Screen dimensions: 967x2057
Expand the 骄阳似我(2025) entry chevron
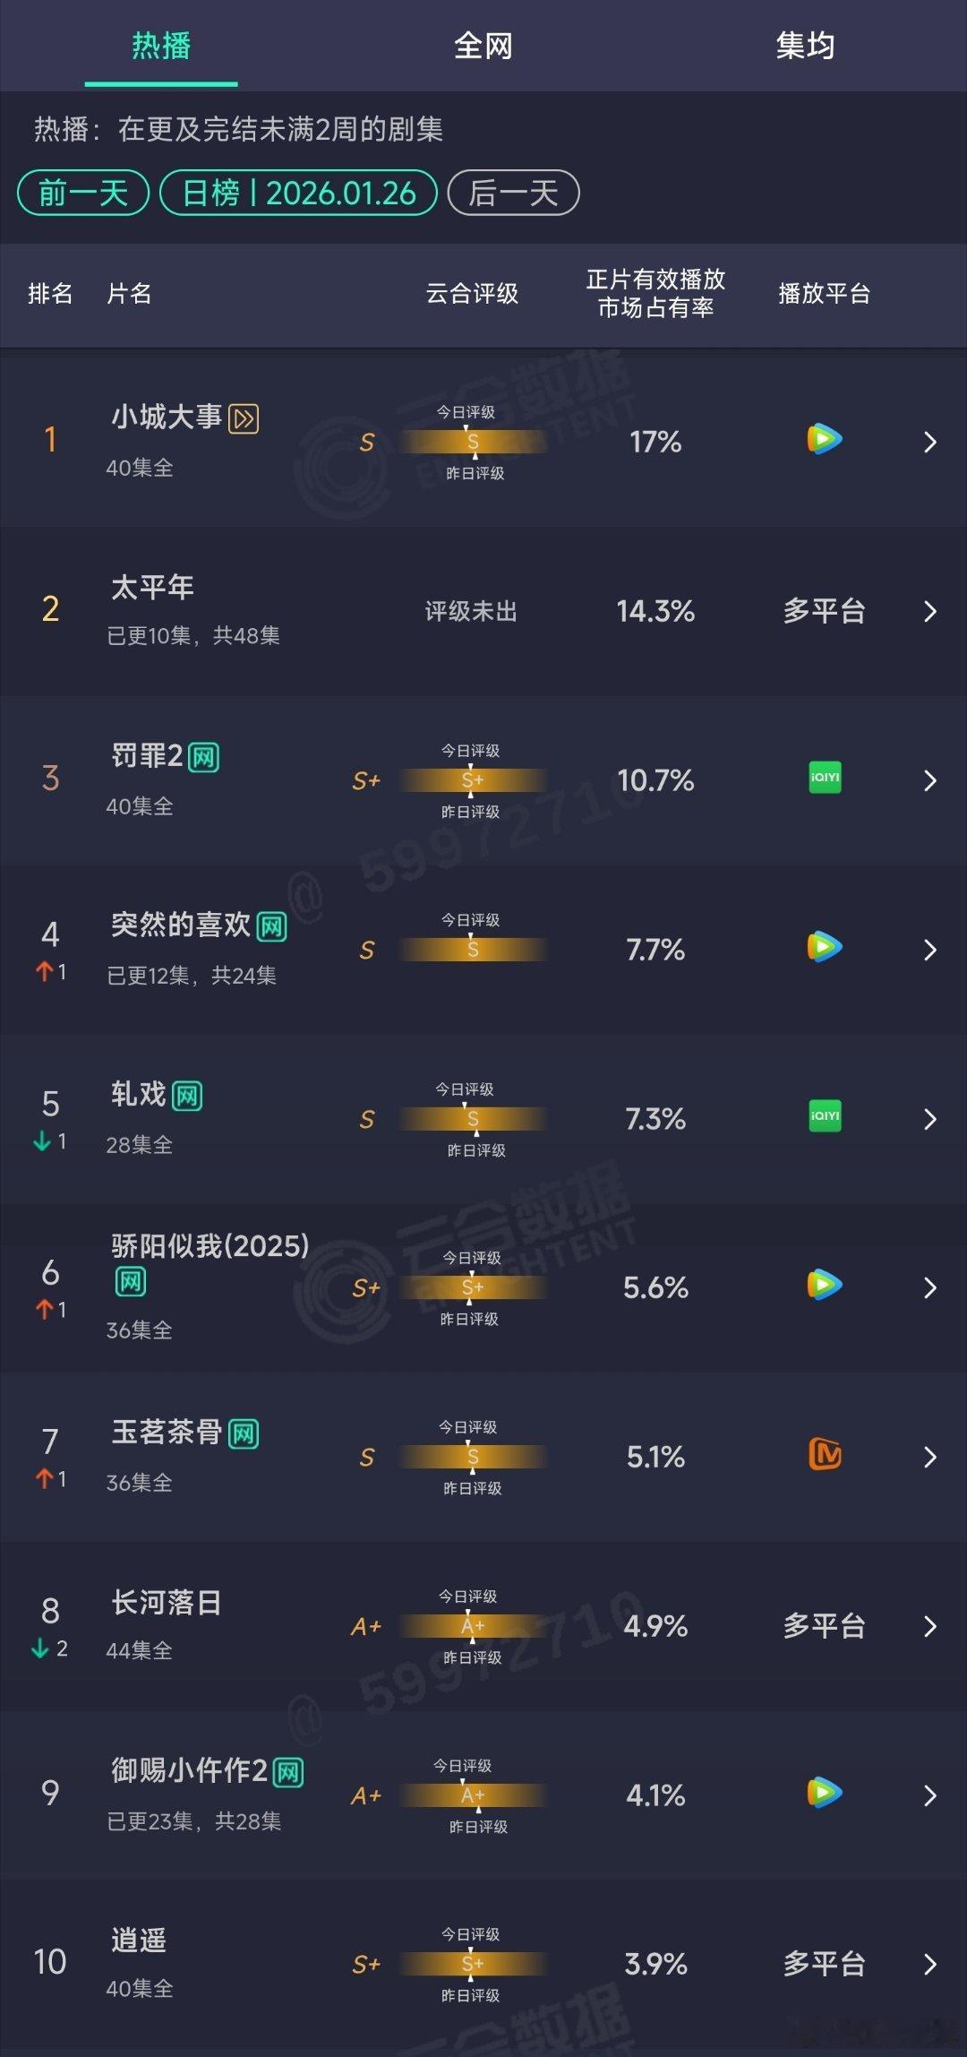930,1287
